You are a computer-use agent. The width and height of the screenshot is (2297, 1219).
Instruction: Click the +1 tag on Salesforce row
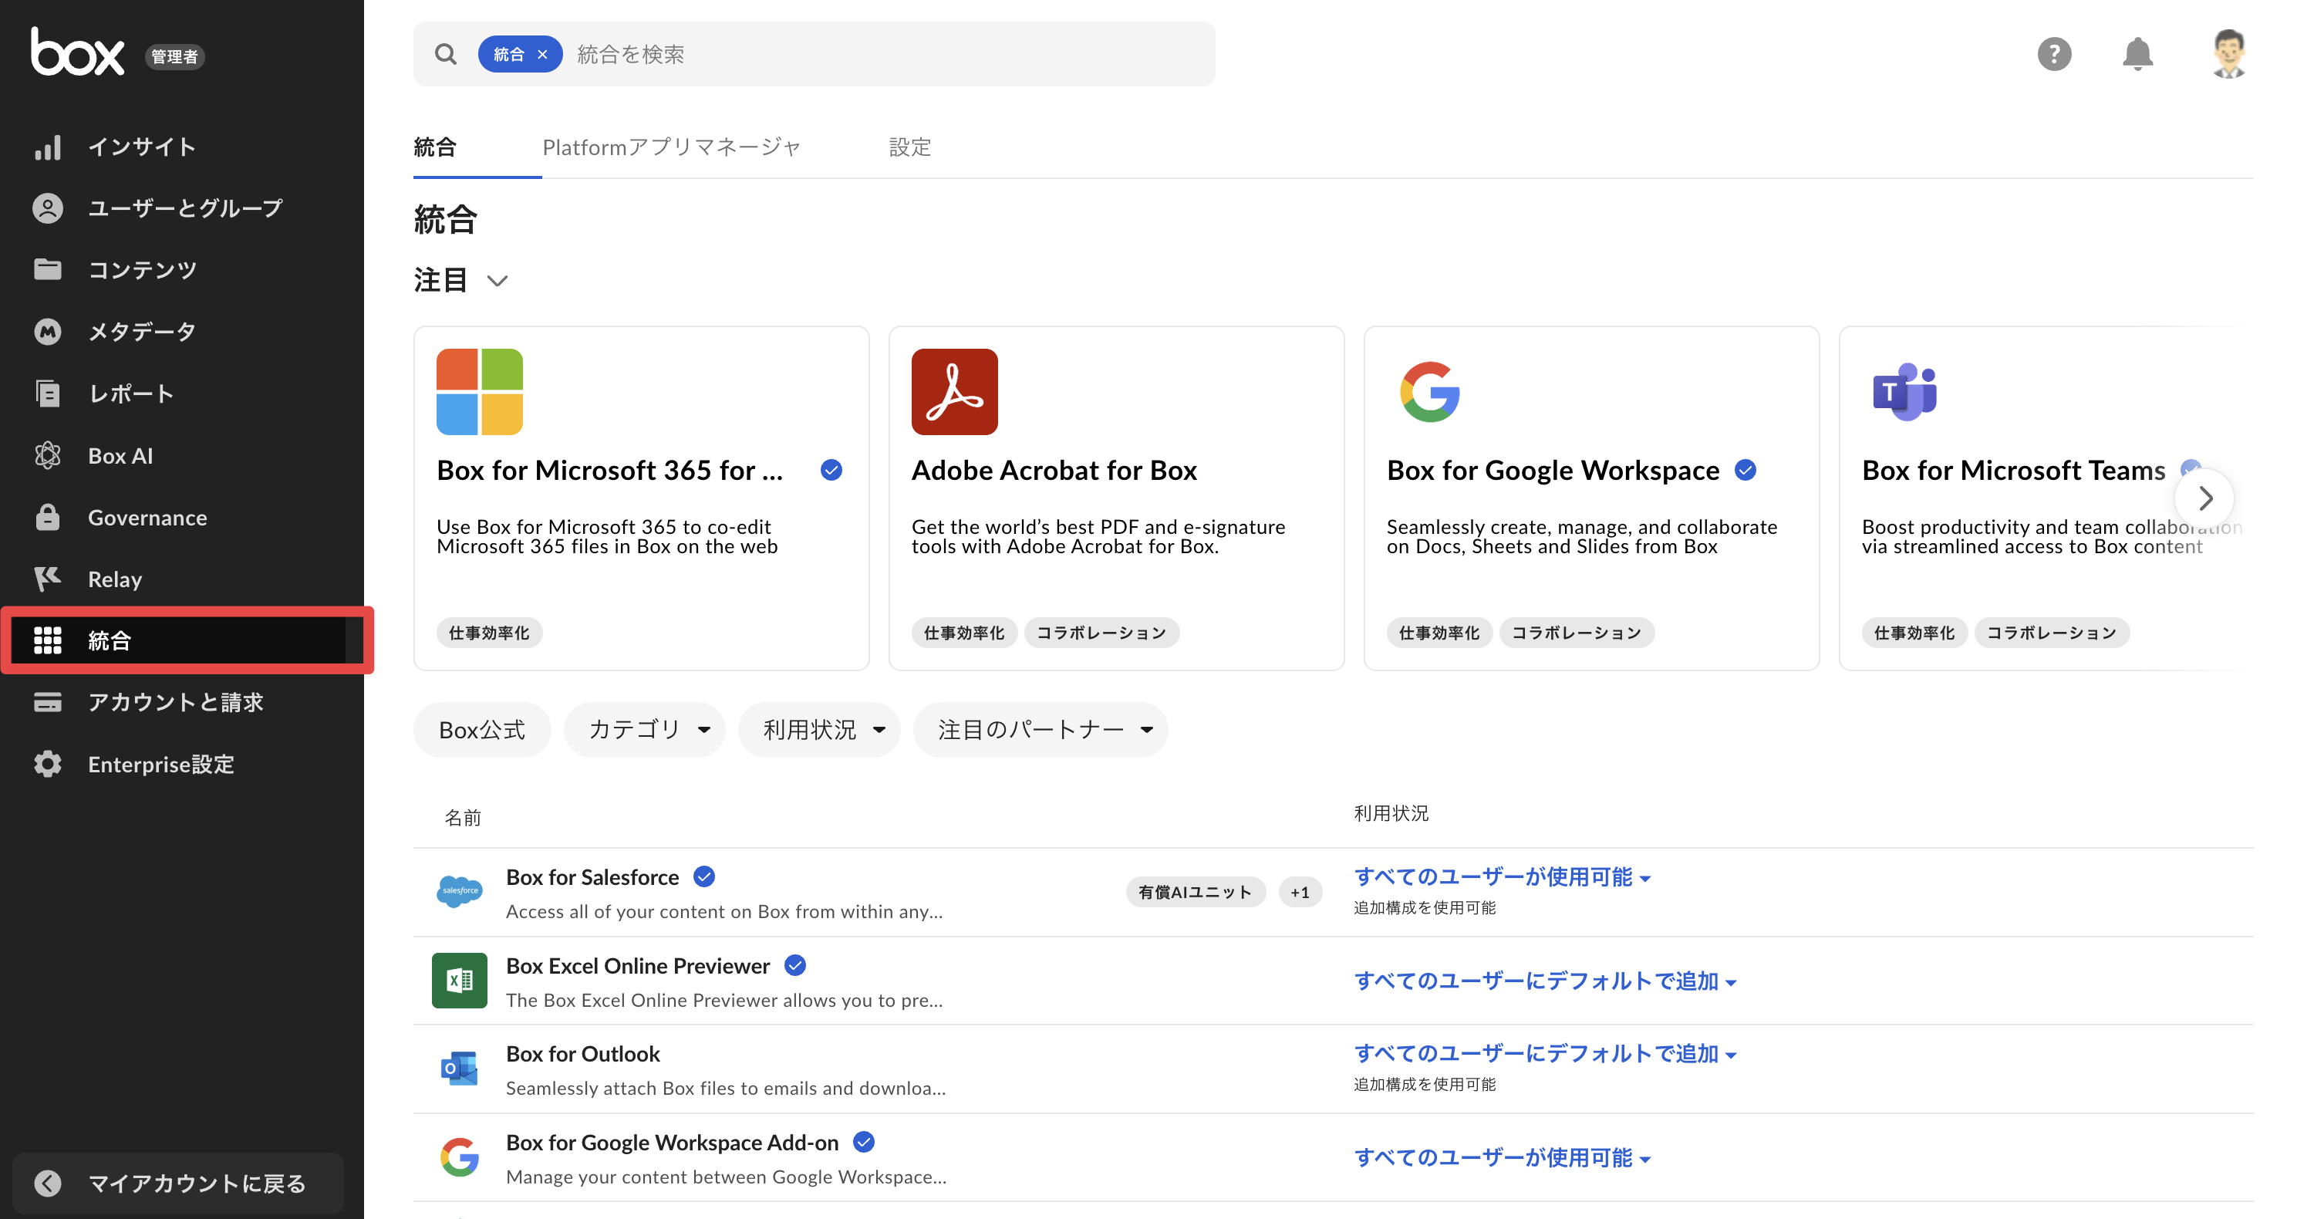[x=1300, y=892]
